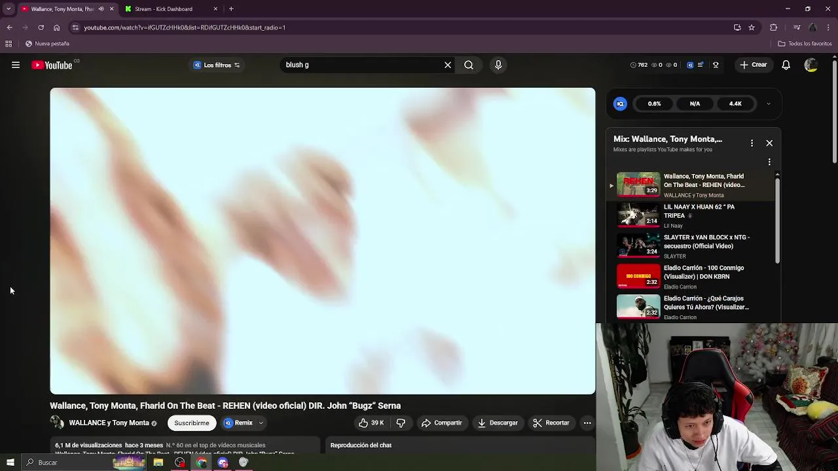Click WALLANCE y Tony Monta channel avatar

[57, 423]
